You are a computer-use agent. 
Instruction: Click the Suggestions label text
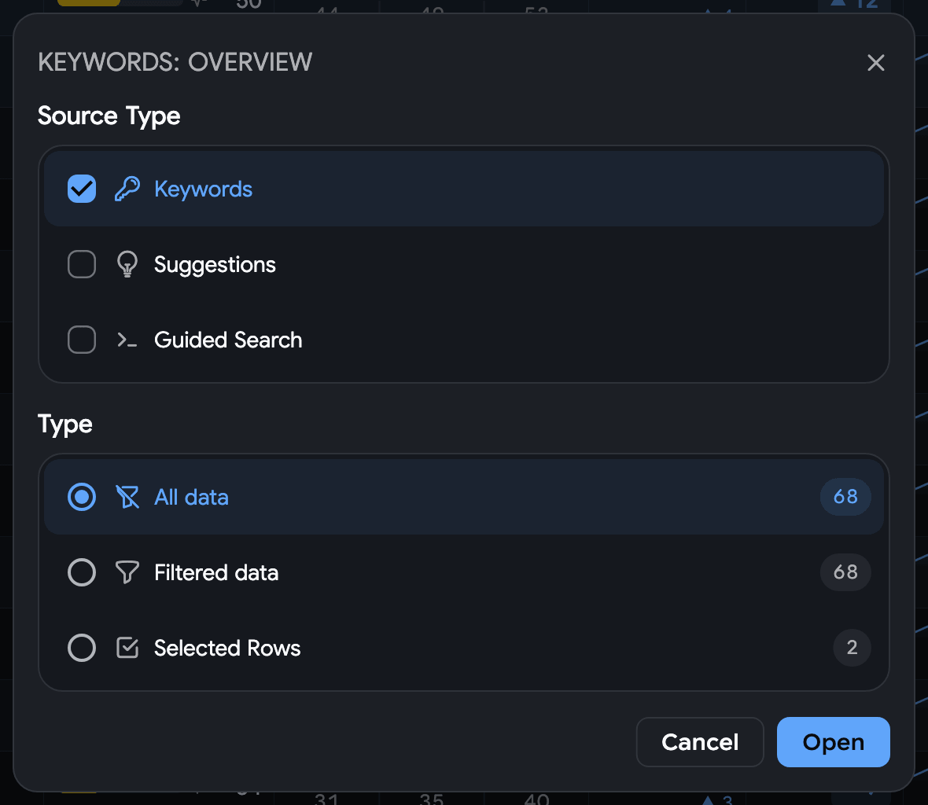[x=215, y=265]
